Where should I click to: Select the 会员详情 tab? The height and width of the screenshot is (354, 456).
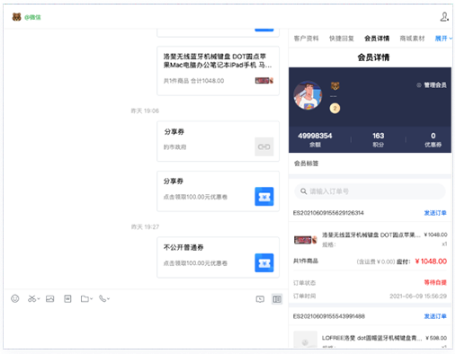click(377, 39)
